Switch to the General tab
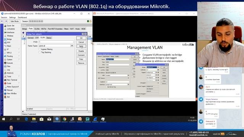 pos(30,38)
